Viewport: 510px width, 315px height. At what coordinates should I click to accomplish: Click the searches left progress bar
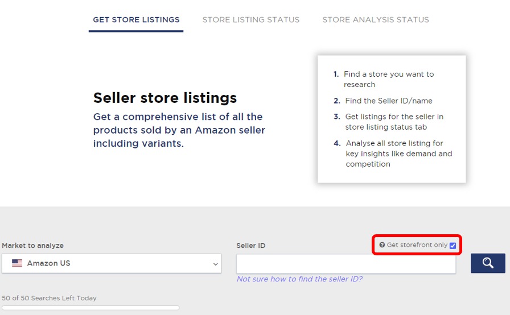(x=91, y=308)
